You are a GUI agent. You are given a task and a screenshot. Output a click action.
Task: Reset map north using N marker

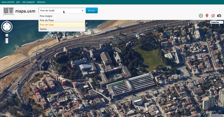(7, 22)
